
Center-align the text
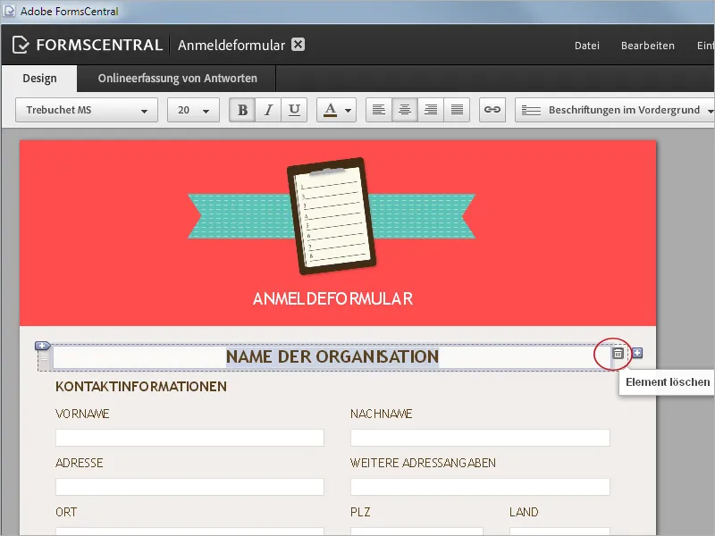(x=405, y=110)
